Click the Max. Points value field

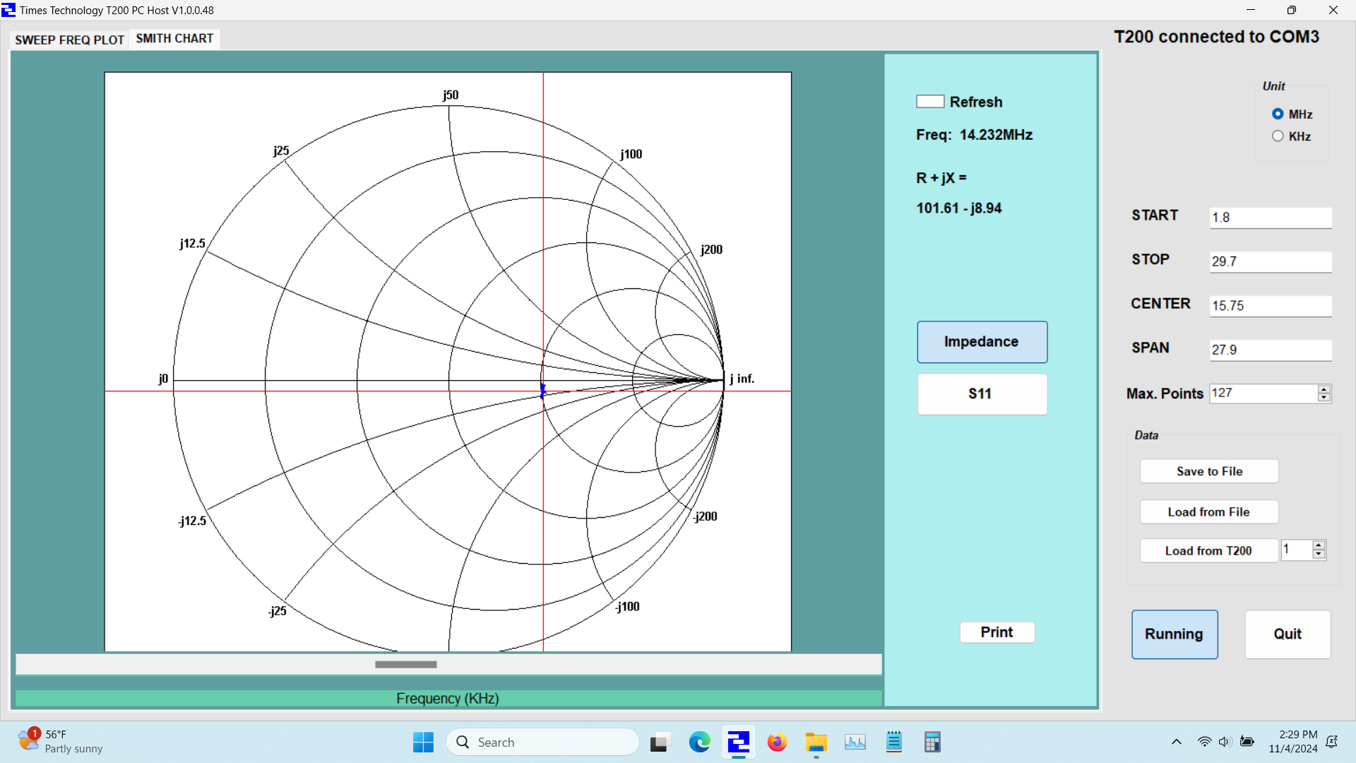(1263, 394)
